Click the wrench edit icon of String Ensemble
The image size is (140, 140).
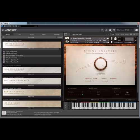tap(67, 38)
